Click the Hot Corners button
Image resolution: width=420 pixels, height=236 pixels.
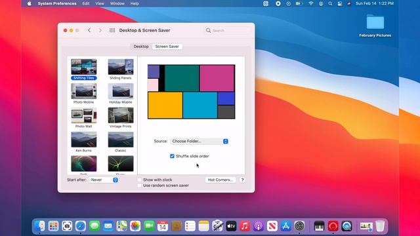(220, 180)
